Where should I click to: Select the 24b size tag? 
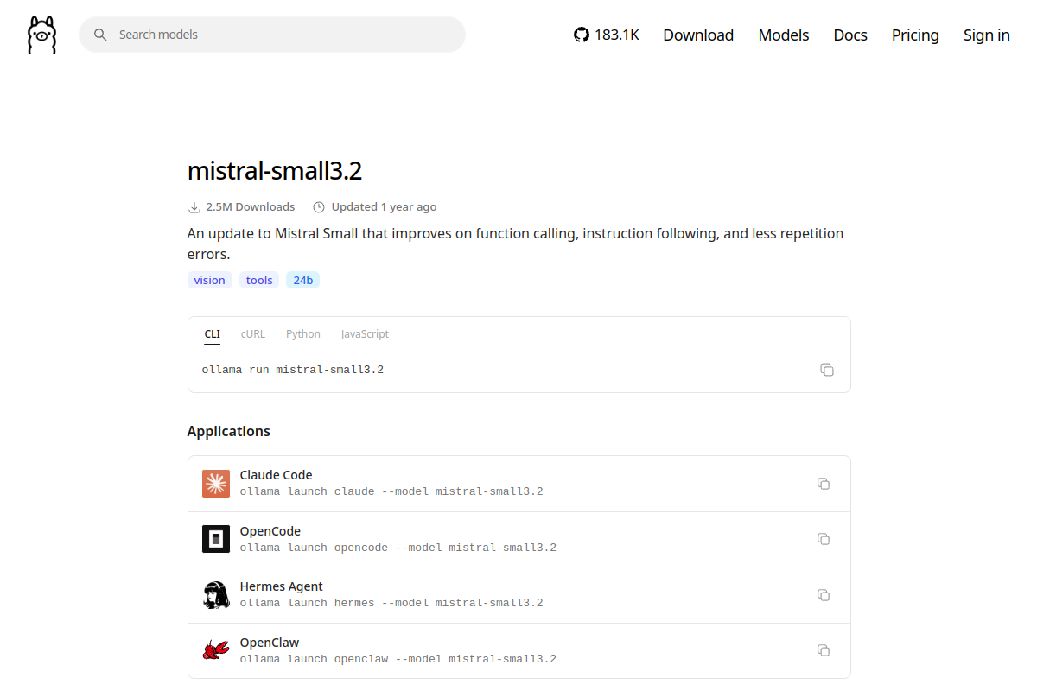(303, 280)
